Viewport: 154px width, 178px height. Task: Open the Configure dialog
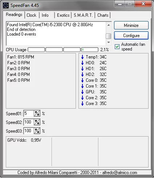click(x=131, y=36)
